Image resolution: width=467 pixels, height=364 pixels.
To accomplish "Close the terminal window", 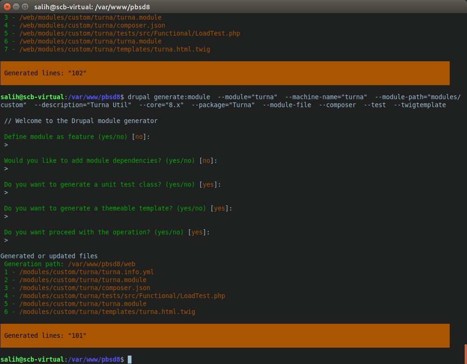I will [7, 7].
